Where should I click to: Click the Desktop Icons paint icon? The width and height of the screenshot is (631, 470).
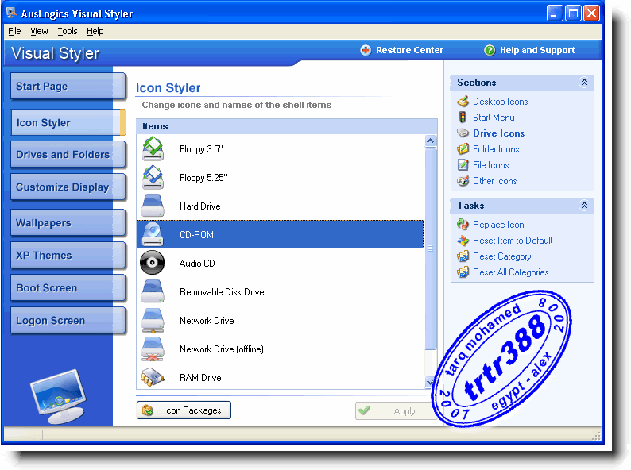coord(463,102)
